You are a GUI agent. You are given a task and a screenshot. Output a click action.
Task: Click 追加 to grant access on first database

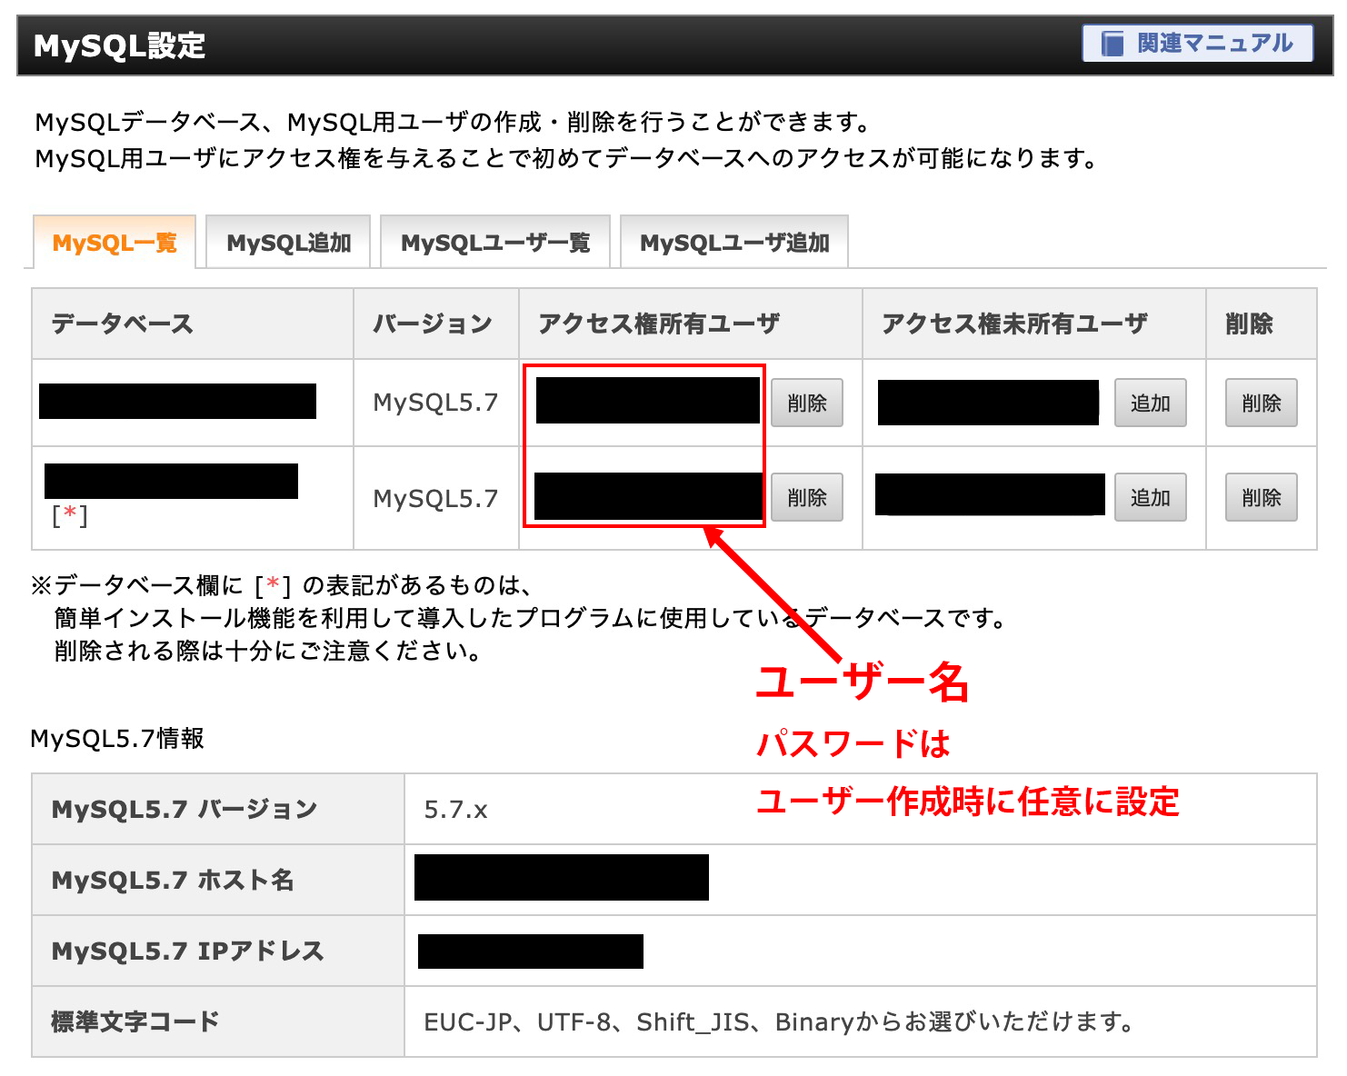(1150, 402)
